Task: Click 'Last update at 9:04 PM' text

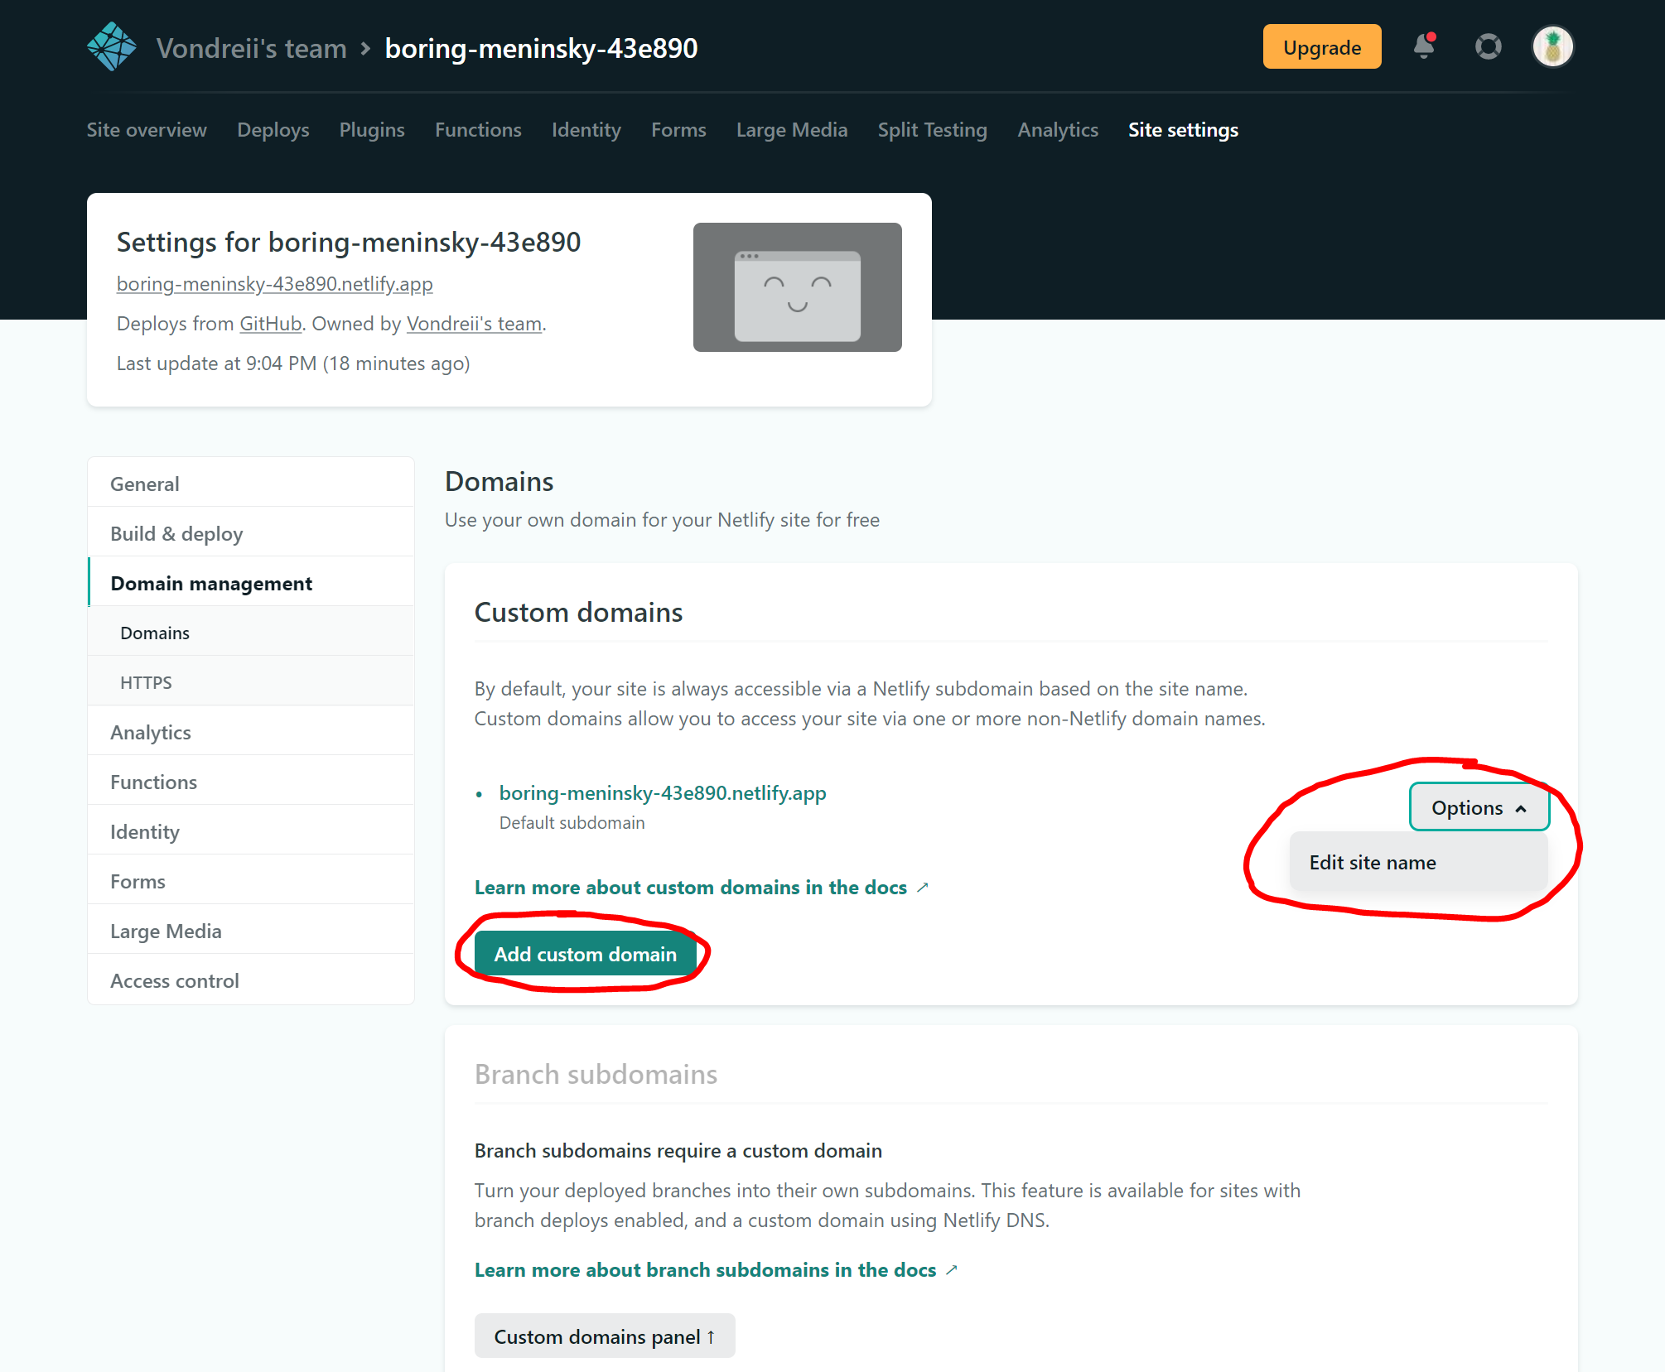Action: point(293,363)
